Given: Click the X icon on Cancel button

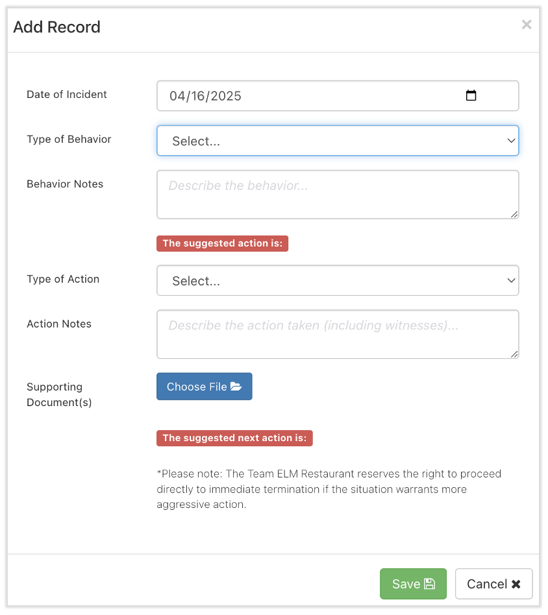Looking at the screenshot, I should point(516,584).
